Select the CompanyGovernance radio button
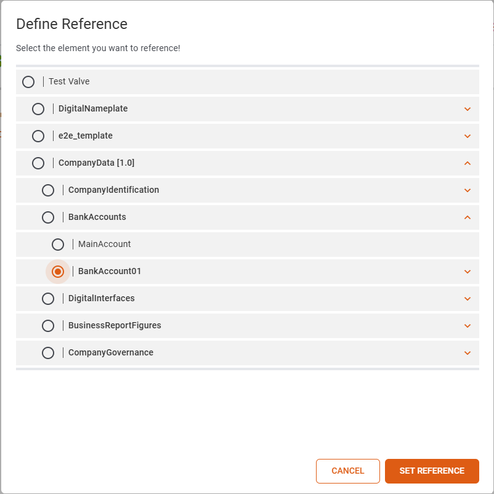 click(x=47, y=352)
